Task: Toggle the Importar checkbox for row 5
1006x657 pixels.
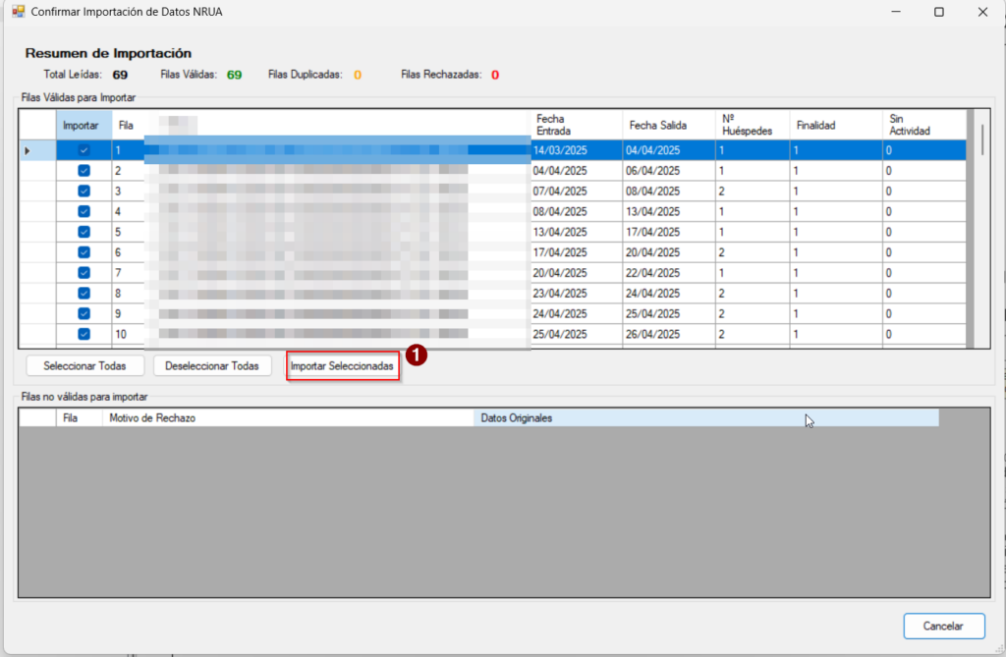Action: click(84, 232)
